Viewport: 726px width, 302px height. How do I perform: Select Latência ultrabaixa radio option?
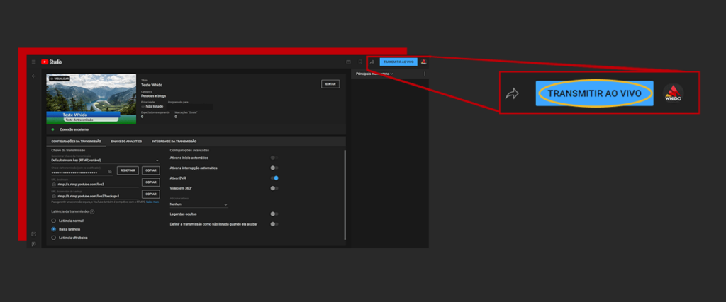[54, 238]
